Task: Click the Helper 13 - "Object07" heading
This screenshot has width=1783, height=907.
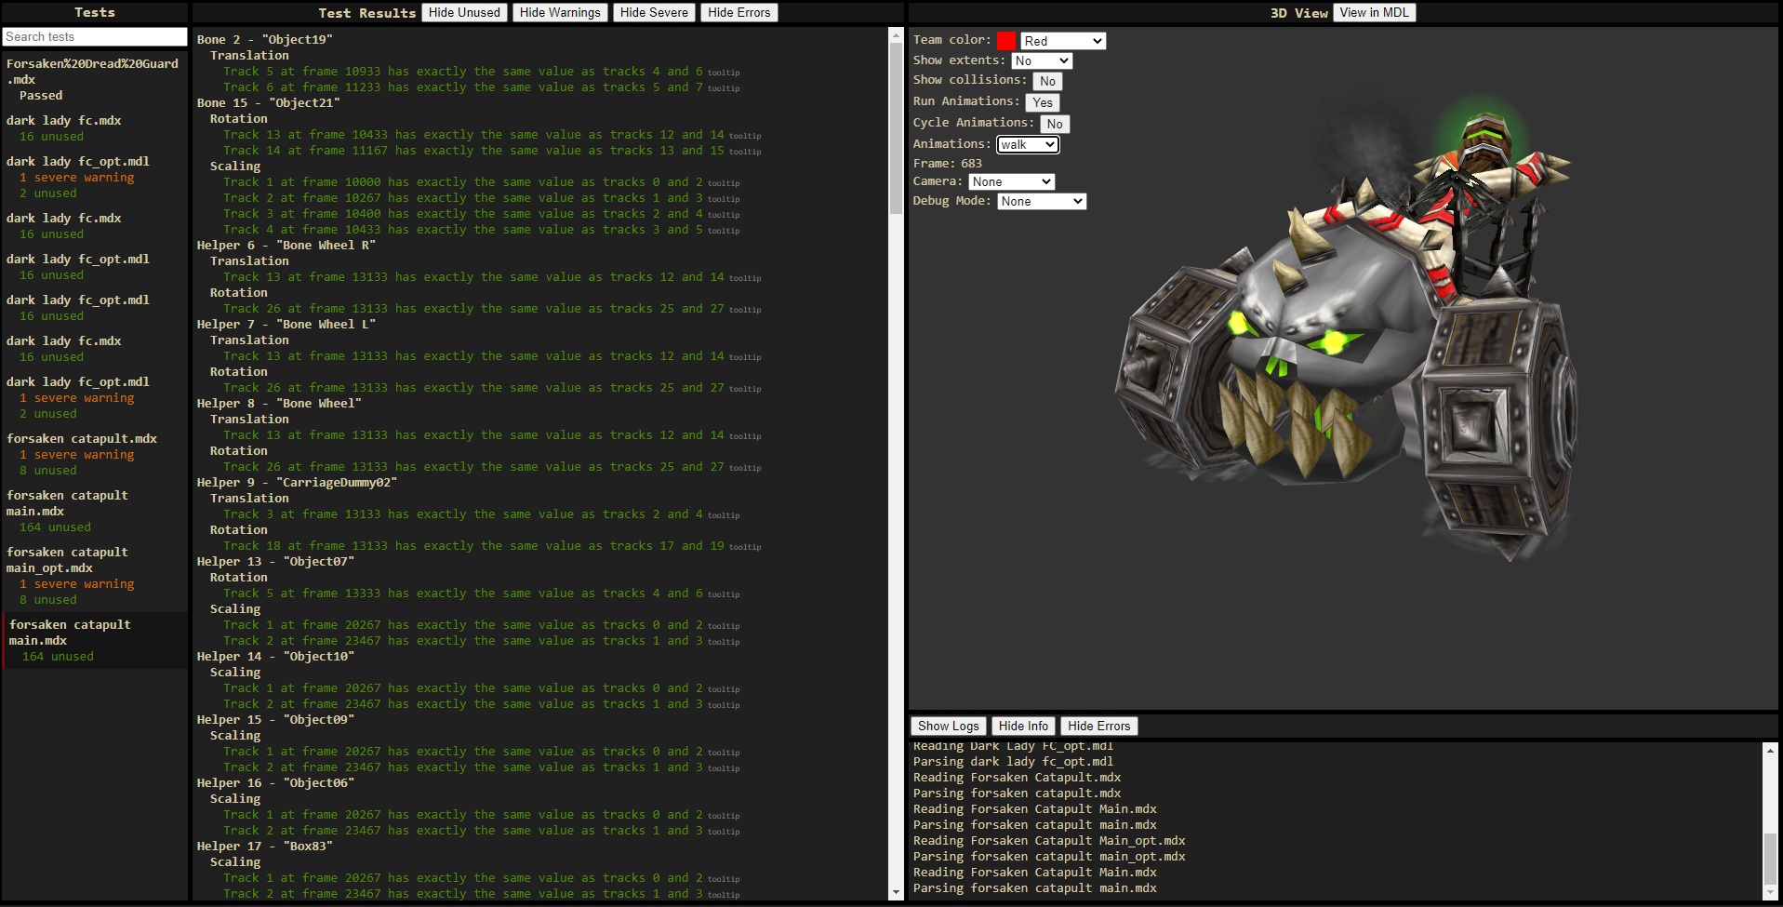Action: pyautogui.click(x=275, y=562)
